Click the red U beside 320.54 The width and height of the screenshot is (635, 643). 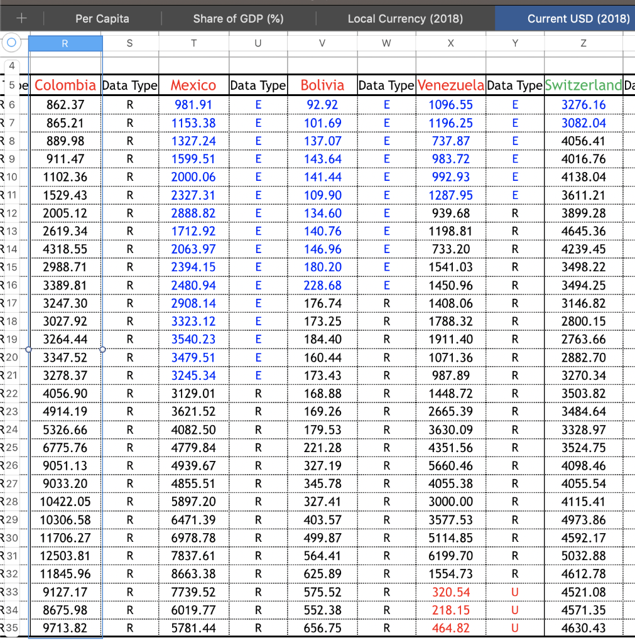[515, 592]
